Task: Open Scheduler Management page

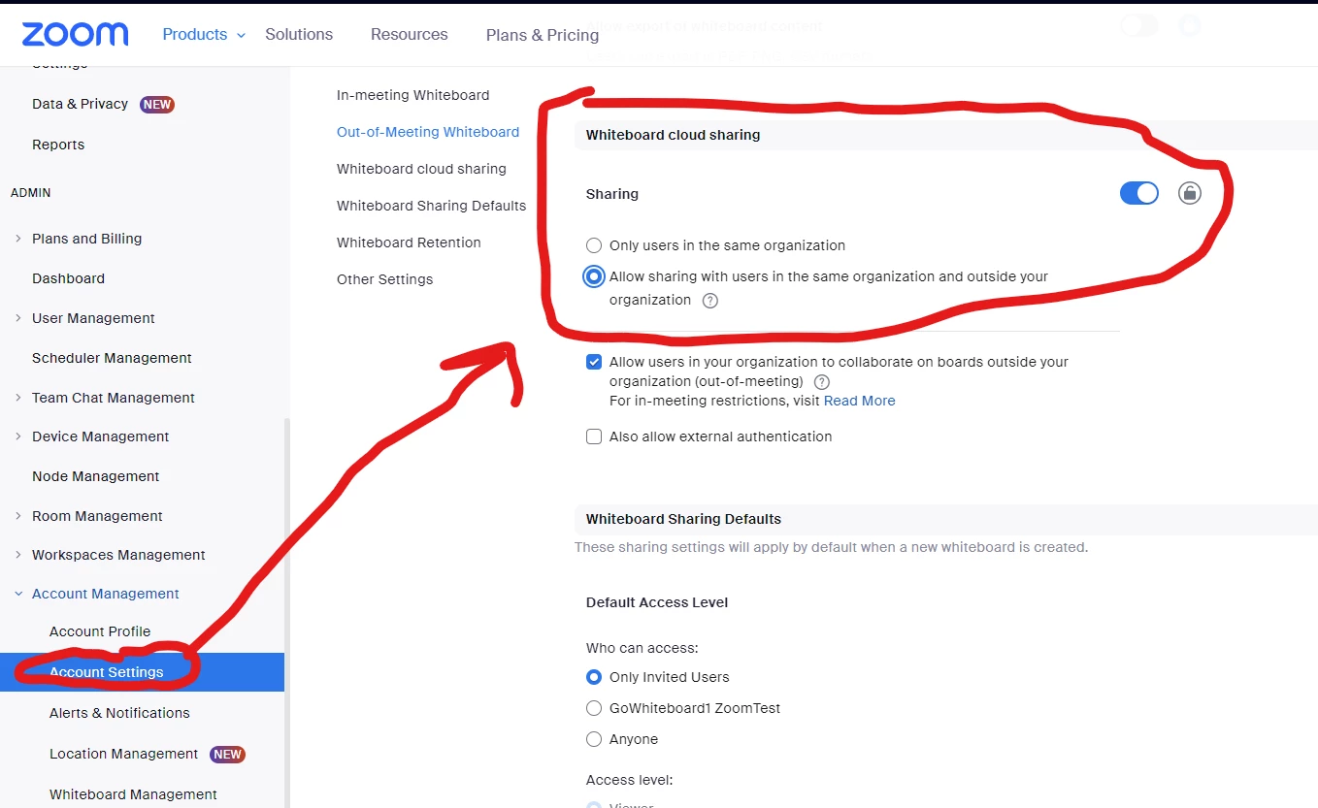Action: tap(112, 358)
